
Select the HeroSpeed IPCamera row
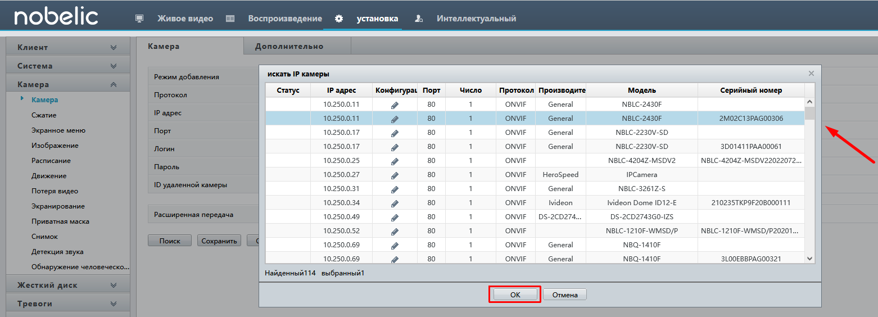click(x=535, y=175)
